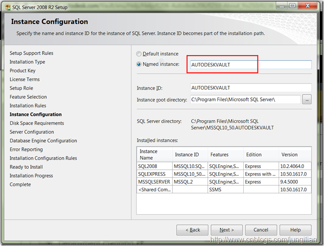Click the Edition column header
Screen dimensions: 324x246
[261, 154]
